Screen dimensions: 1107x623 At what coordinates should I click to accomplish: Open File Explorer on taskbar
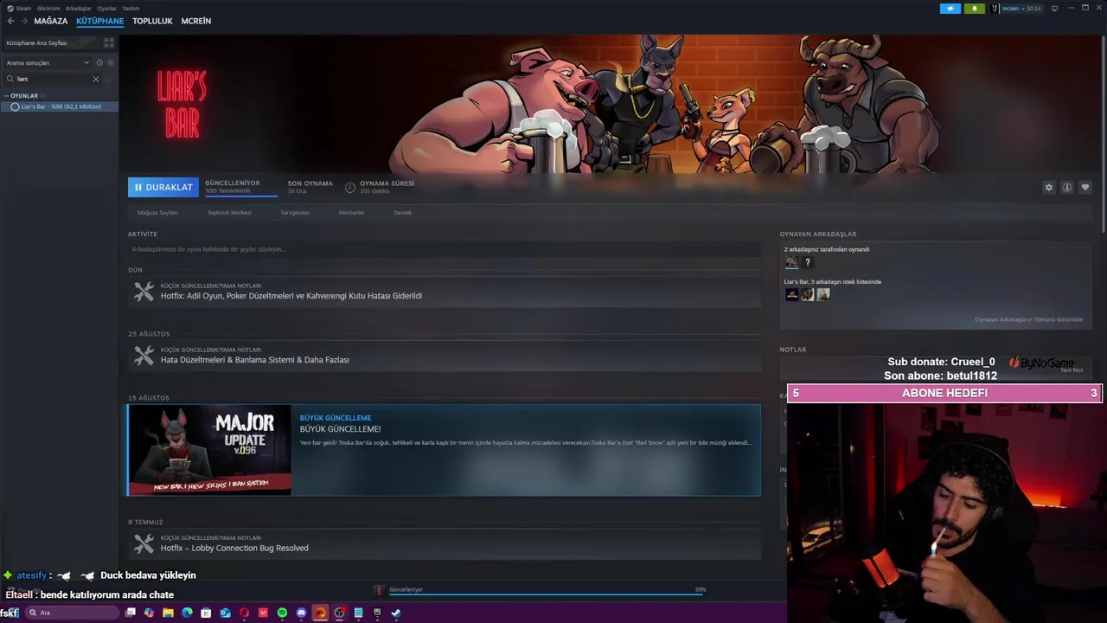click(x=168, y=613)
